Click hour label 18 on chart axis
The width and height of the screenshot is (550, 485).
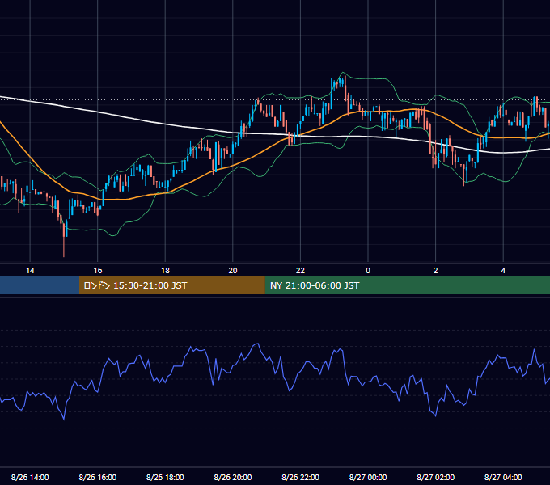pos(165,271)
